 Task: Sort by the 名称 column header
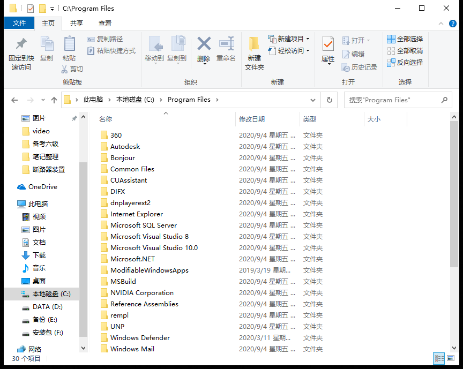pos(106,119)
